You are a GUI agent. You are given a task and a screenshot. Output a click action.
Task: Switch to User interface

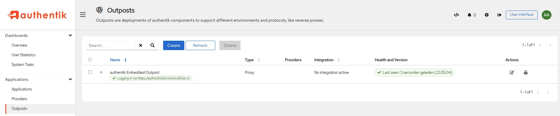[x=522, y=15]
